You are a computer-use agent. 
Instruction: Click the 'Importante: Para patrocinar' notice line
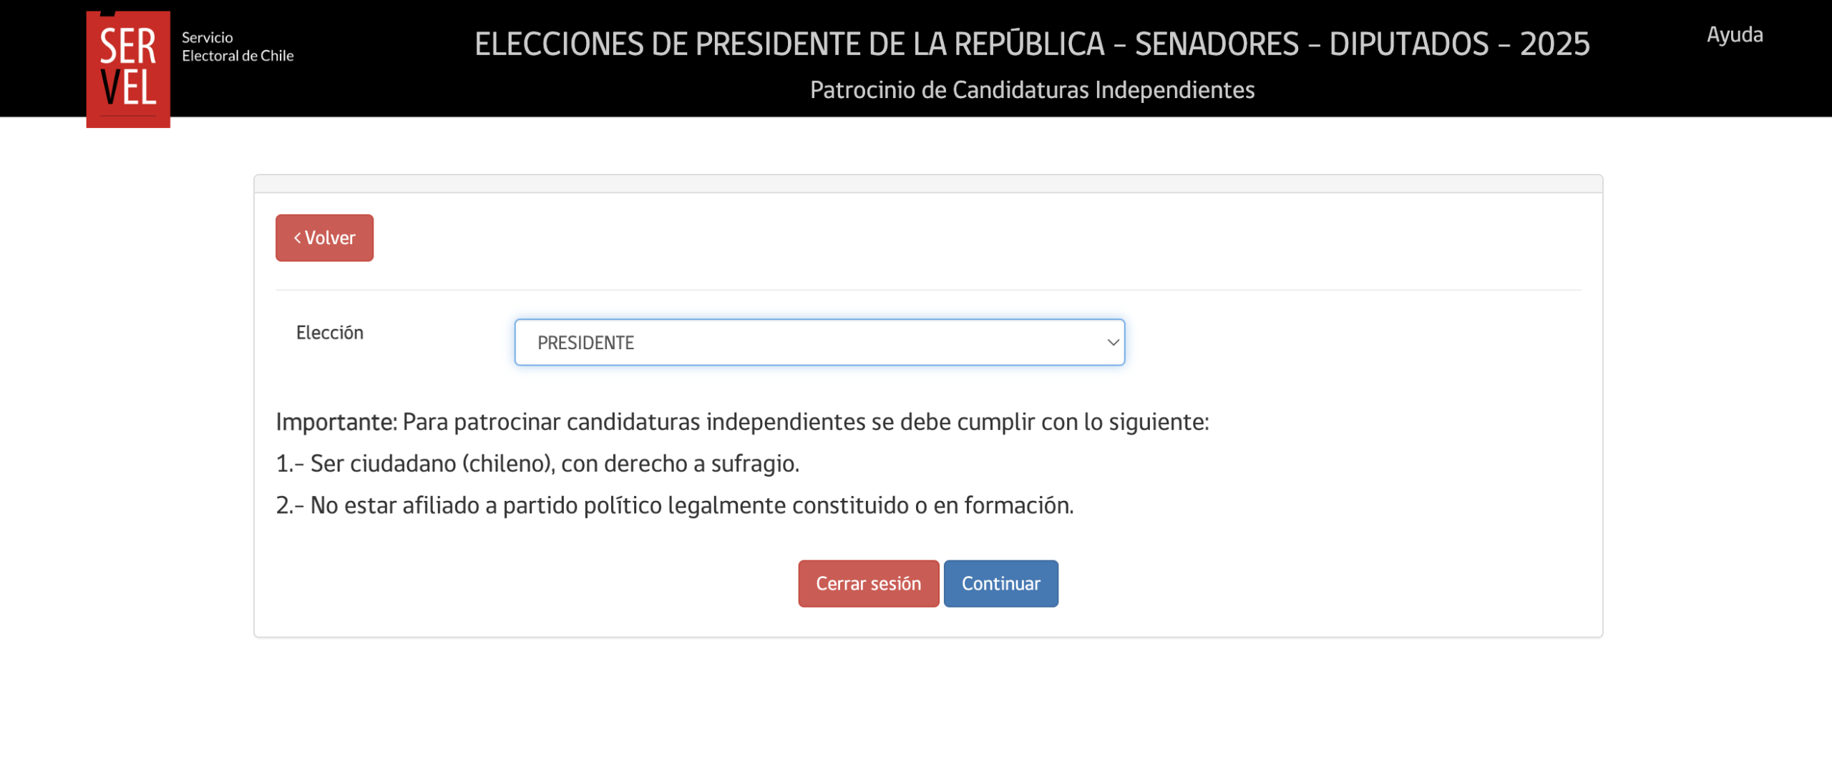point(742,421)
